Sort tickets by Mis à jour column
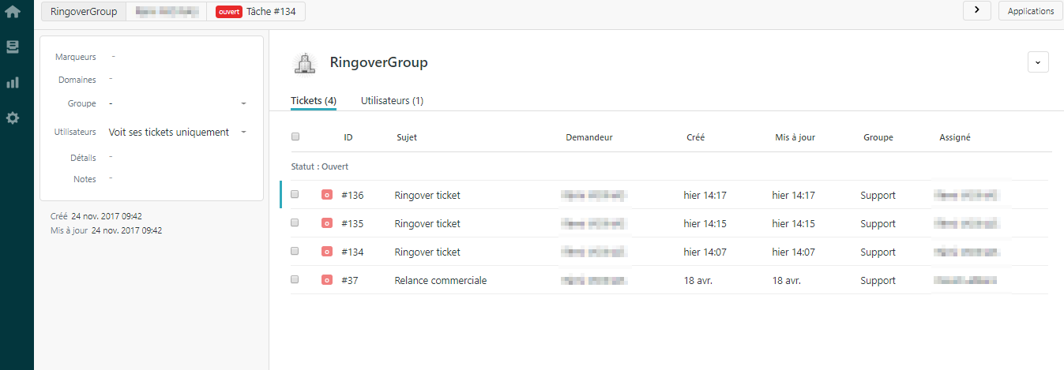The width and height of the screenshot is (1064, 370). [x=795, y=137]
